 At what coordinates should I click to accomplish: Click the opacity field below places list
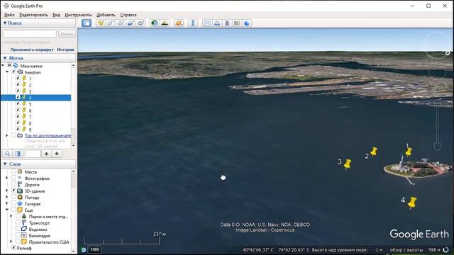[33, 154]
